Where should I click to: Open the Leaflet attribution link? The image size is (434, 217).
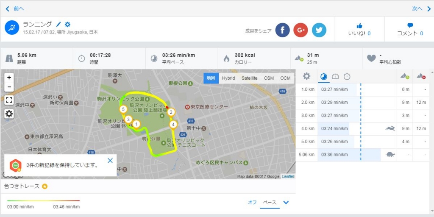coord(288,177)
